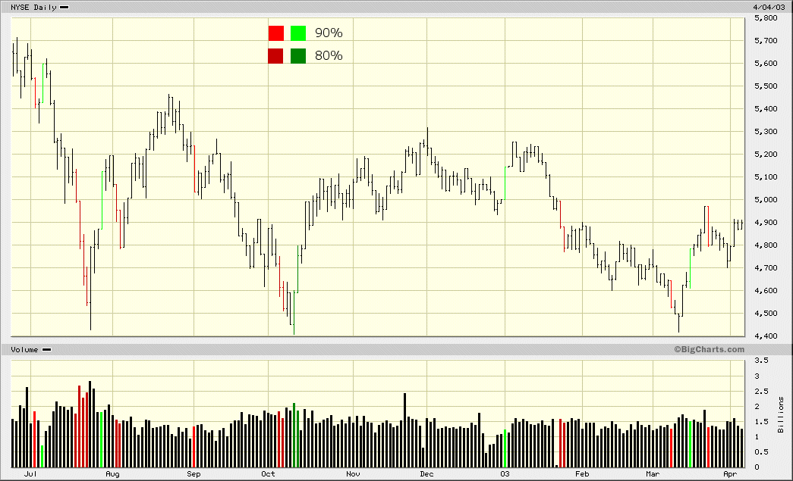Viewport: 793px width, 481px height.
Task: Click the Feb month label
Action: pyautogui.click(x=582, y=474)
